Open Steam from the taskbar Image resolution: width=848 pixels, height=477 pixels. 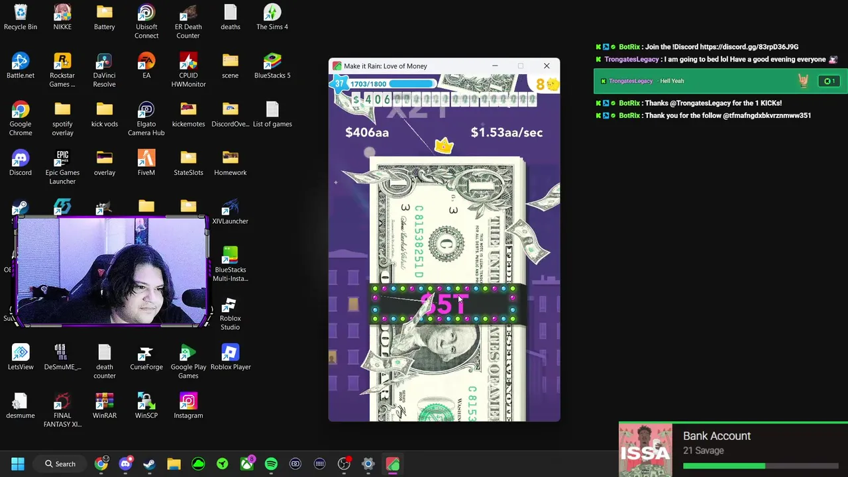(x=149, y=464)
